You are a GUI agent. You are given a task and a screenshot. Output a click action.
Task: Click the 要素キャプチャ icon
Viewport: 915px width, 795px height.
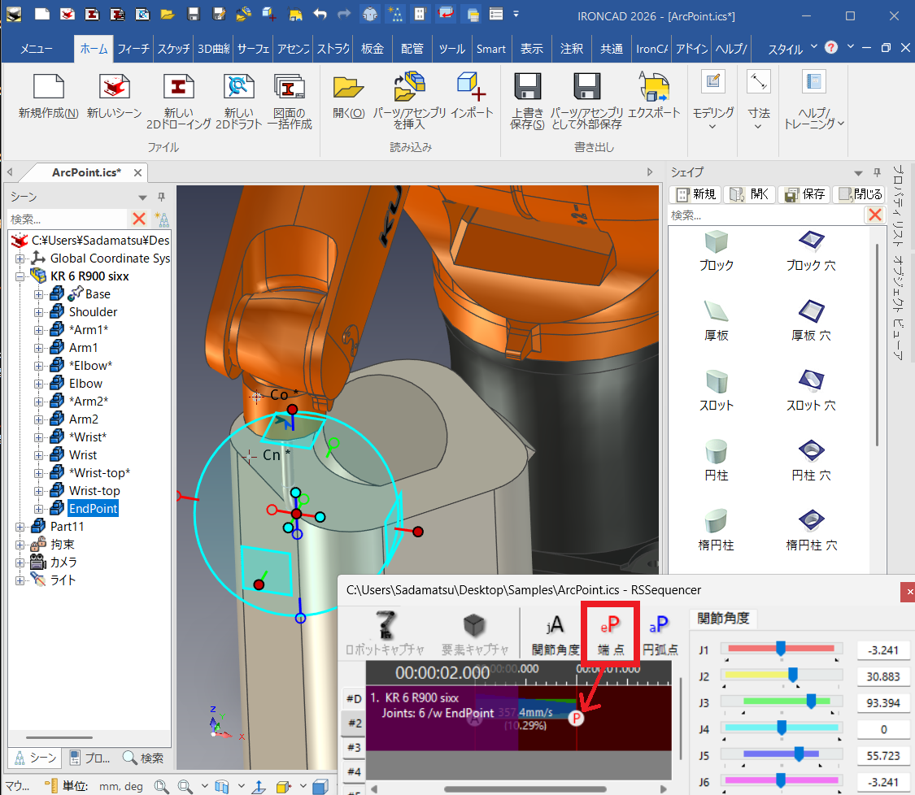coord(474,624)
